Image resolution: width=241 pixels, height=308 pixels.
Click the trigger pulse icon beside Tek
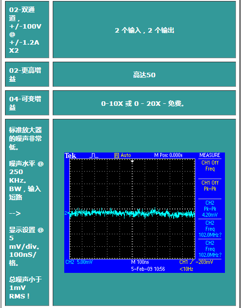click(94, 156)
